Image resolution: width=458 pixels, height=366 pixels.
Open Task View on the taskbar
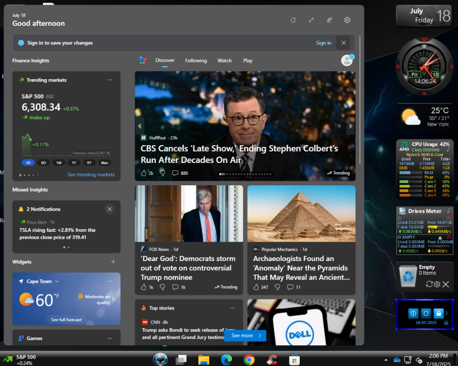[x=181, y=360]
